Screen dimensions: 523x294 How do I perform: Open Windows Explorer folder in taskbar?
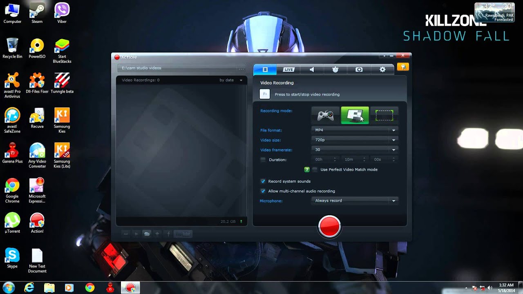[49, 288]
